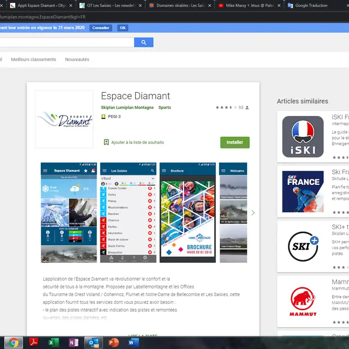The width and height of the screenshot is (349, 349).
Task: Click the Play Store search field
Action: (x=67, y=43)
